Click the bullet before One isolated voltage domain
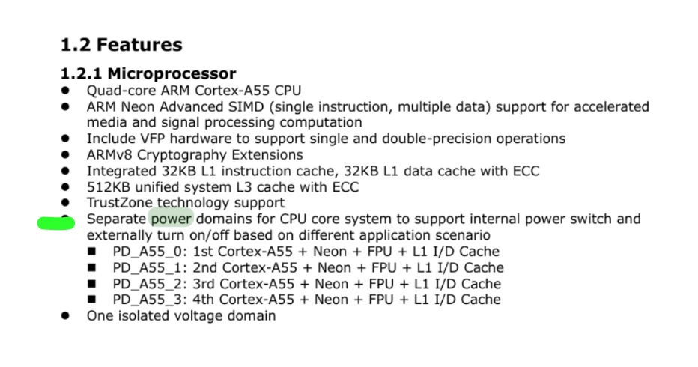The height and width of the screenshot is (367, 698). [x=65, y=315]
